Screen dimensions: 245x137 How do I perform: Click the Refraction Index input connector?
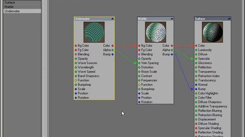(196, 76)
